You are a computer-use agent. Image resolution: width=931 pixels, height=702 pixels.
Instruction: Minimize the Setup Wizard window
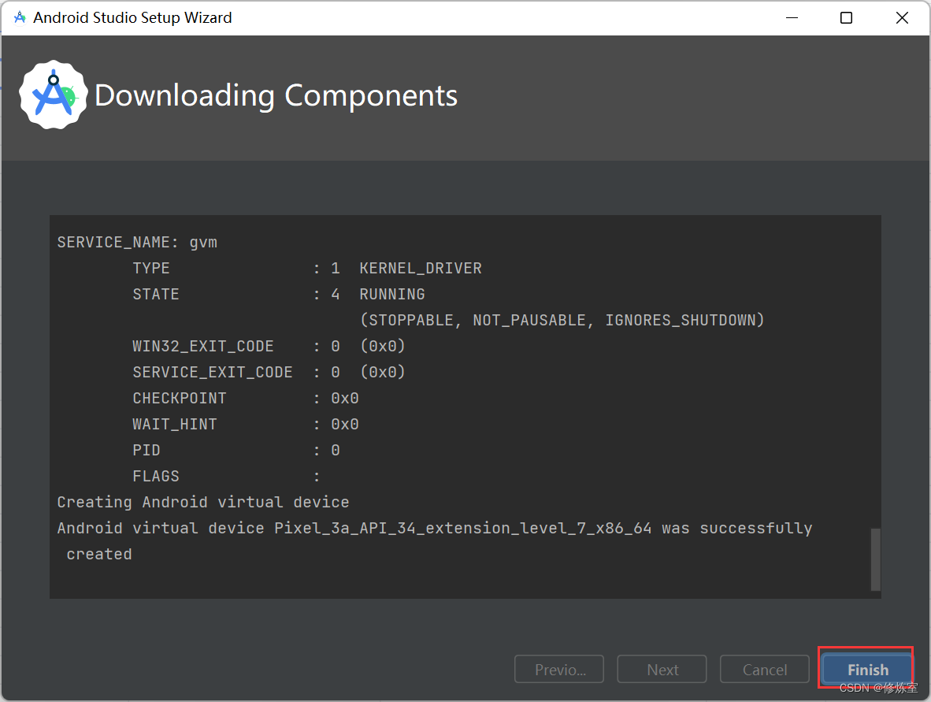coord(792,18)
